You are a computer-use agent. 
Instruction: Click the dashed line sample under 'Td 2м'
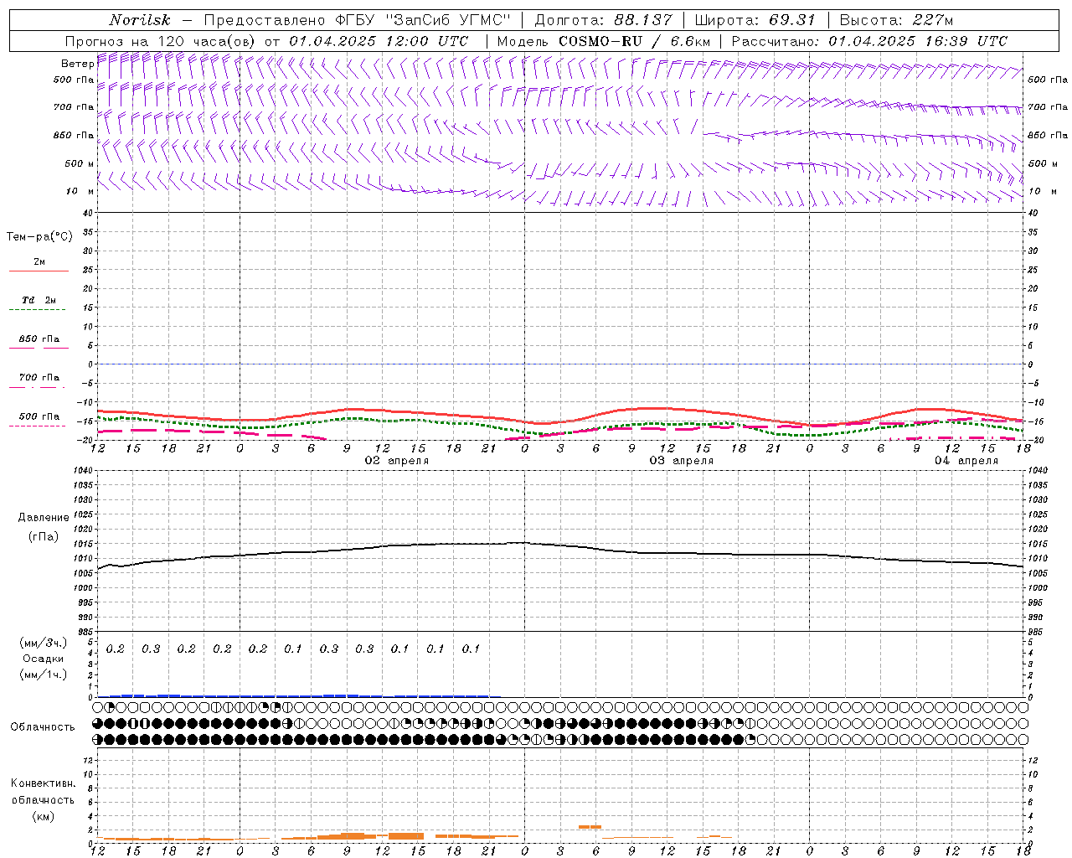click(x=37, y=310)
